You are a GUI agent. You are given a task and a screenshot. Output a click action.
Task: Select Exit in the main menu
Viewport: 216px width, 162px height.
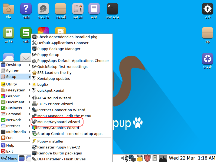[16, 151]
